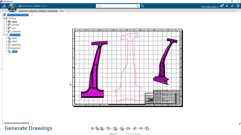Click the Share arrow icon
241x135 pixels.
(232, 6)
